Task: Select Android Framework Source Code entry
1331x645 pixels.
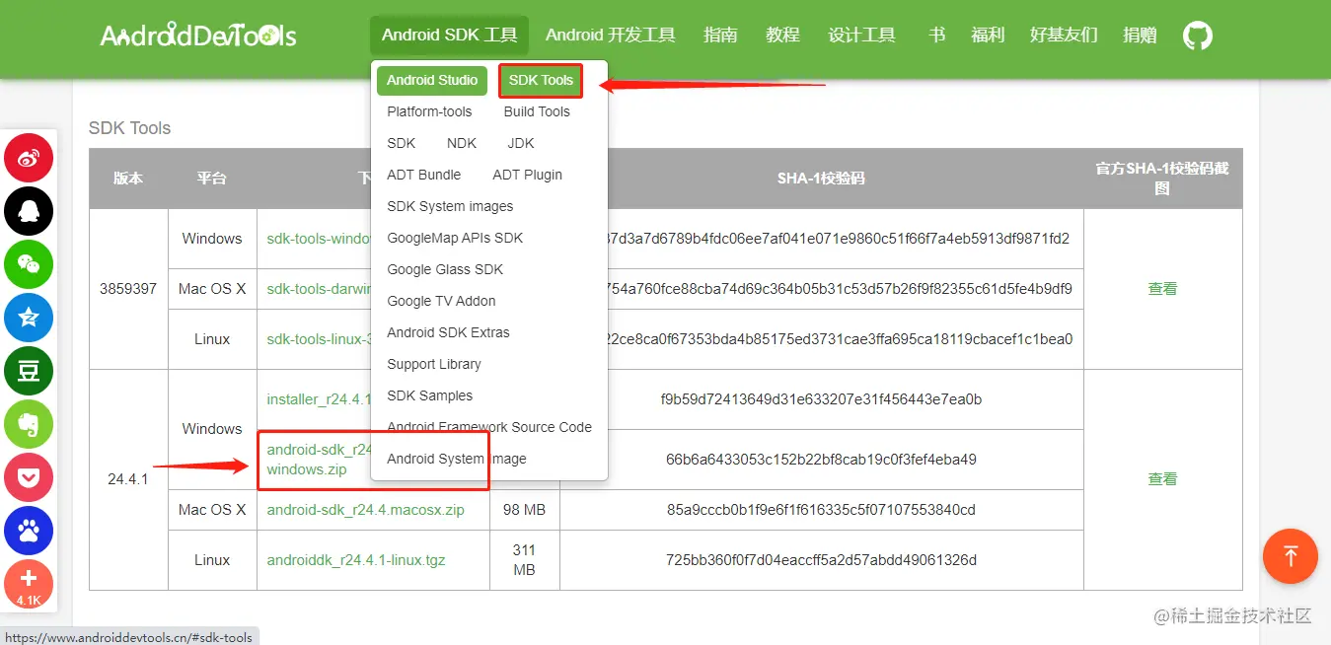Action: pyautogui.click(x=489, y=427)
